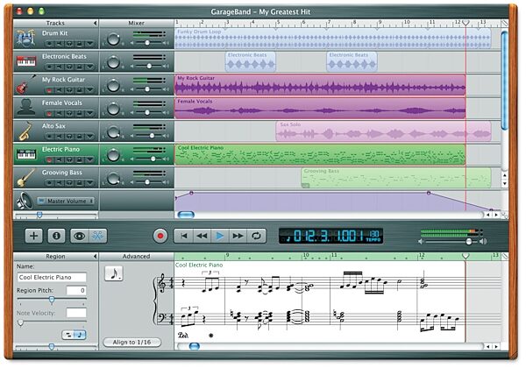526x368 pixels.
Task: Select the Alto Sax instrument icon
Action: coord(25,131)
